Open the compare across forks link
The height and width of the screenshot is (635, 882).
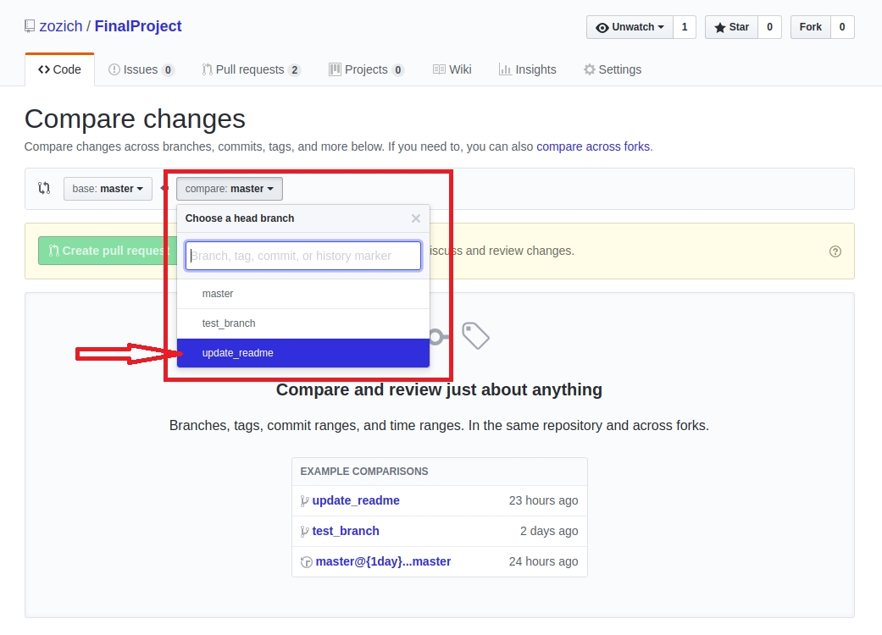click(x=593, y=146)
